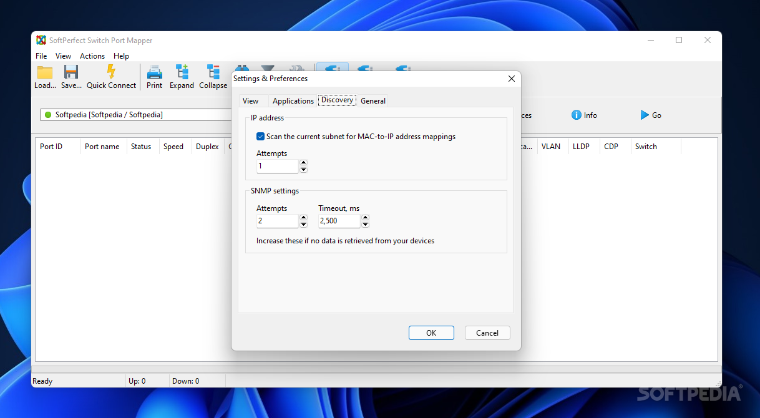Click the Timeout ms input field

point(339,221)
